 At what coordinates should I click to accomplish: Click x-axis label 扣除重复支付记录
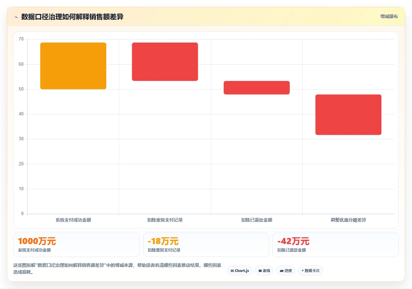[x=165, y=220]
